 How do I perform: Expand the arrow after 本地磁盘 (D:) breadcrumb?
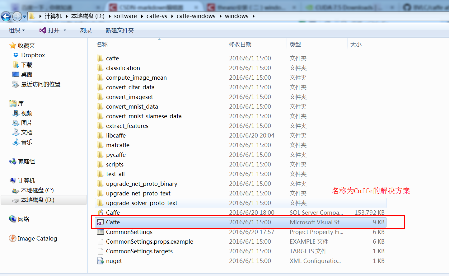click(x=110, y=16)
